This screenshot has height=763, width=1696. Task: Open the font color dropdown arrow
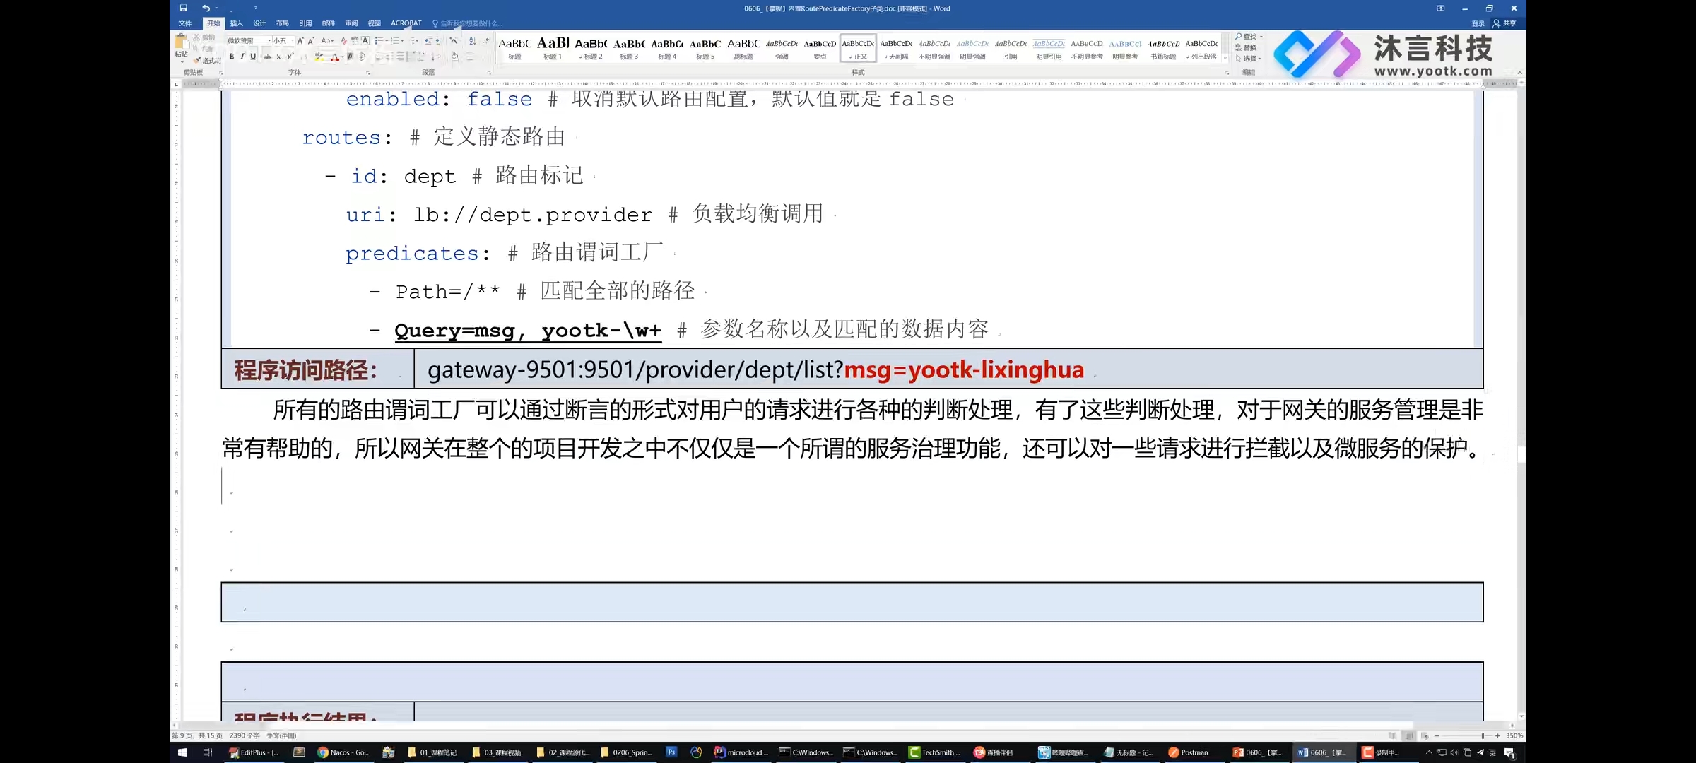pos(343,57)
